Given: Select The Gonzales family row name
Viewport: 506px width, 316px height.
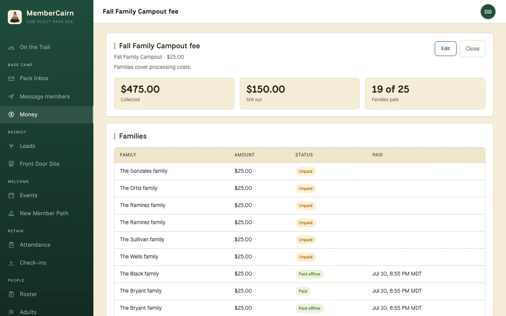Looking at the screenshot, I should 144,171.
